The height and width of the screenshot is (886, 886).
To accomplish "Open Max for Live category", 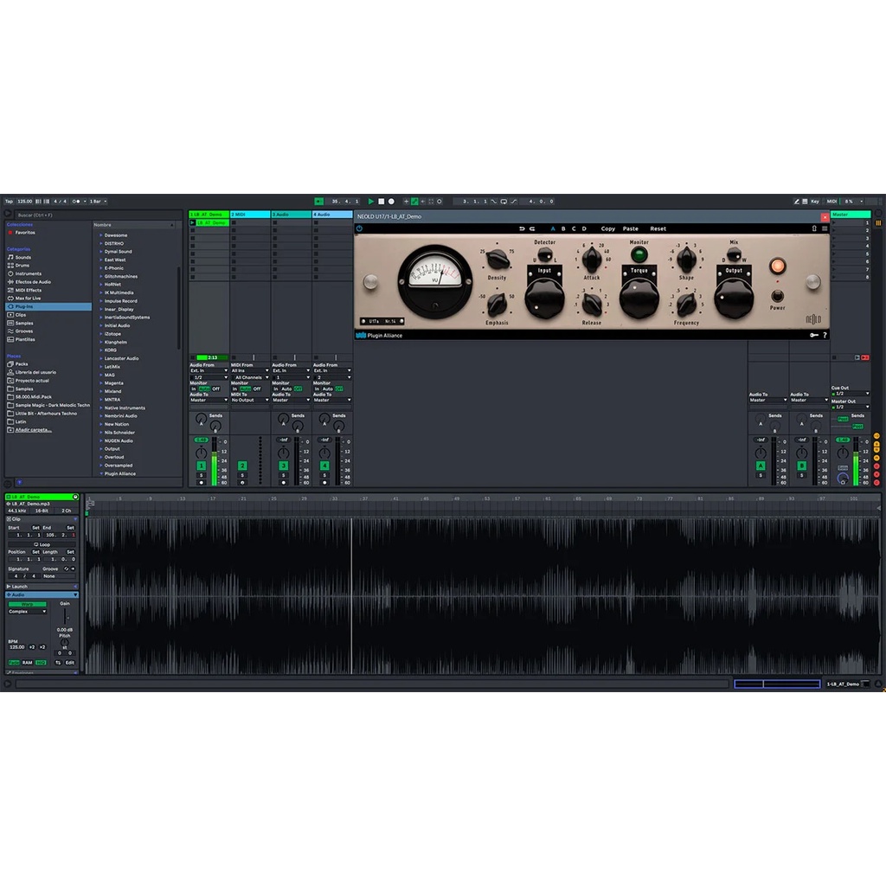I will click(x=28, y=298).
